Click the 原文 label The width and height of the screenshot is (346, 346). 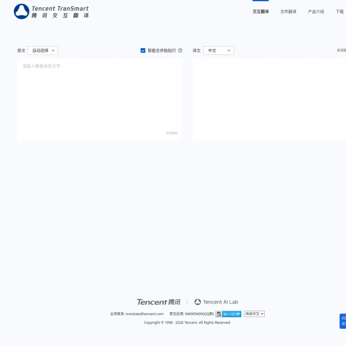21,51
